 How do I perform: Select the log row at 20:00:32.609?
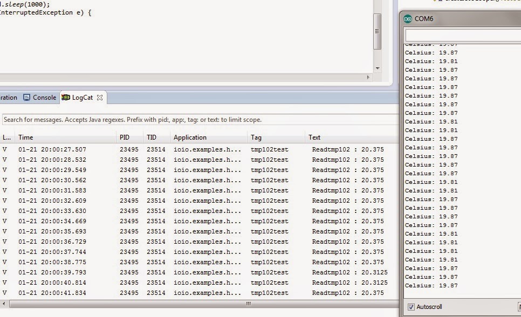200,201
